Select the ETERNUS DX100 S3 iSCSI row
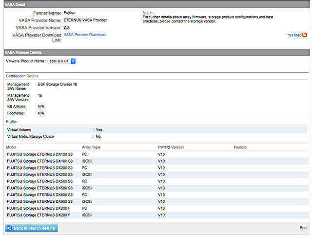This screenshot has width=316, height=237. (157, 161)
